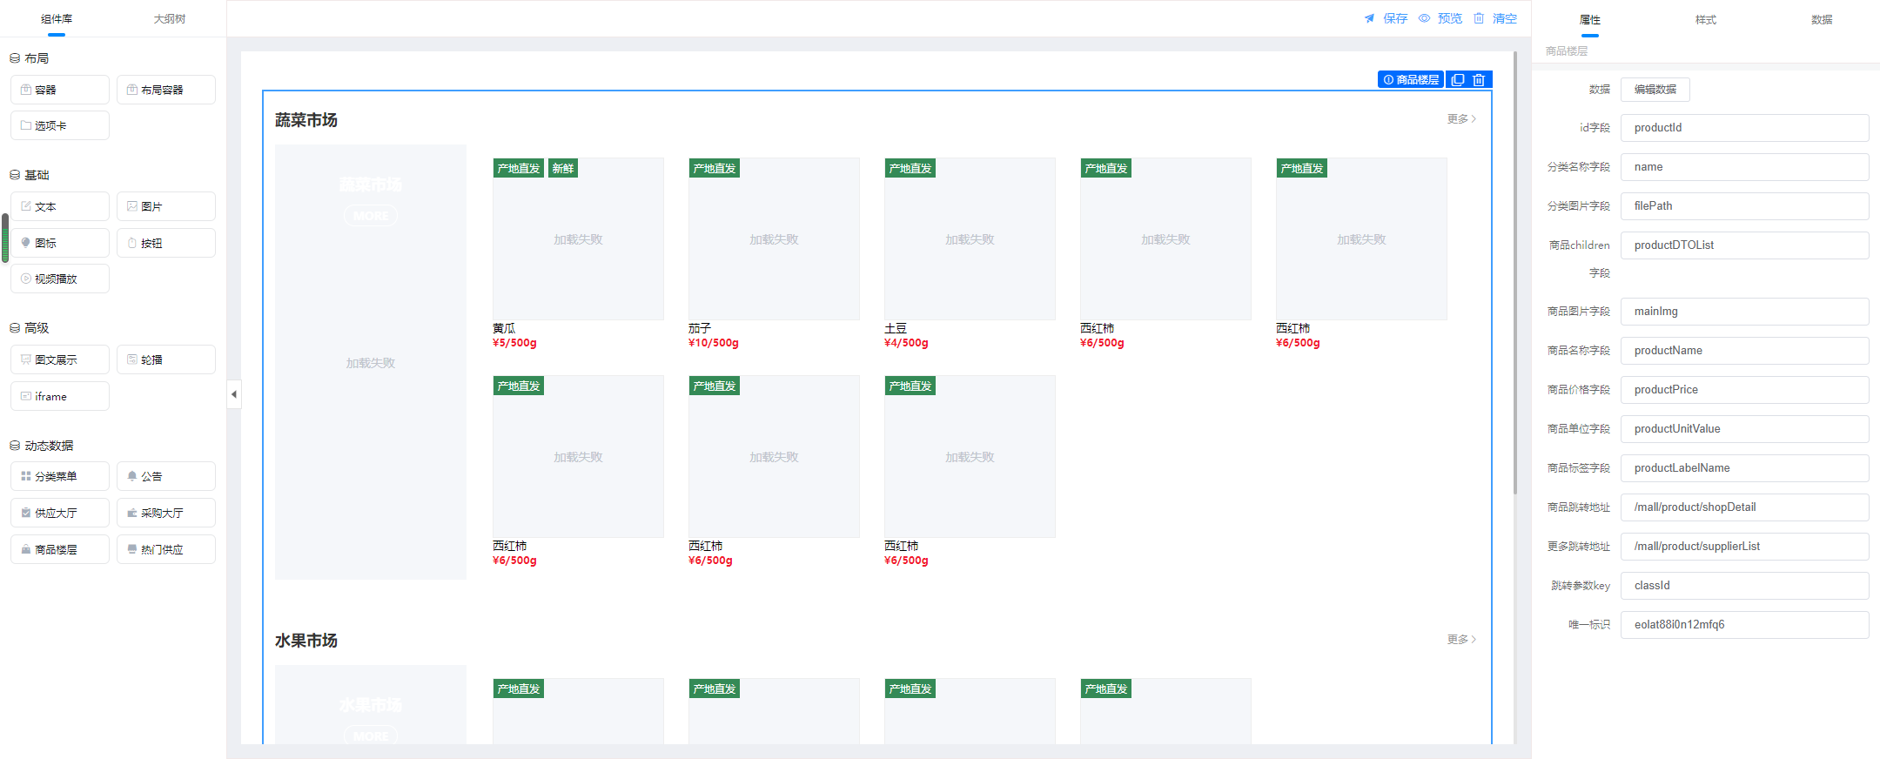Open 更多 link for 水果市场
The width and height of the screenshot is (1880, 759).
1462,640
